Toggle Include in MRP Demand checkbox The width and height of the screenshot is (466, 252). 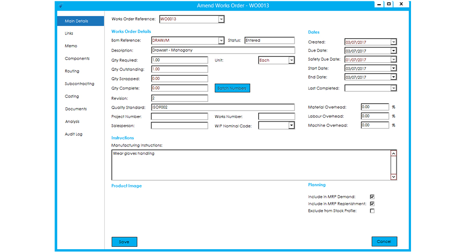(x=372, y=196)
